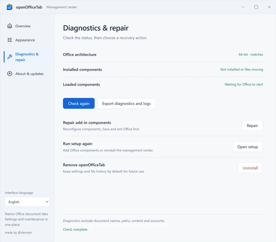Go to About & updates
276x242 pixels.
point(27,74)
